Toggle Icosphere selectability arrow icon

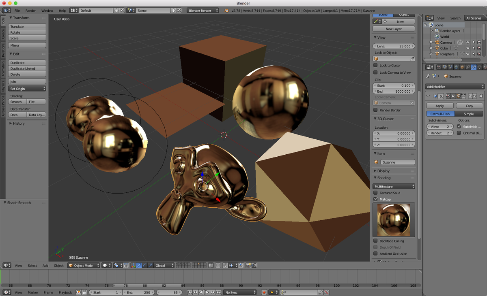pos(473,54)
